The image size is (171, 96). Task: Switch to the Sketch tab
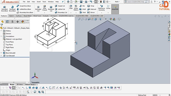[x=11, y=16]
